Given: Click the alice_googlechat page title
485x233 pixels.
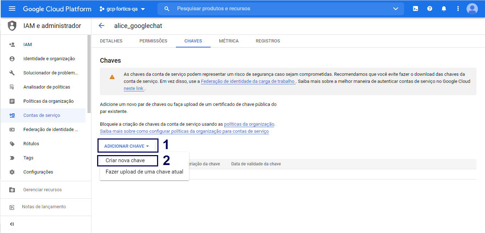Looking at the screenshot, I should [138, 26].
